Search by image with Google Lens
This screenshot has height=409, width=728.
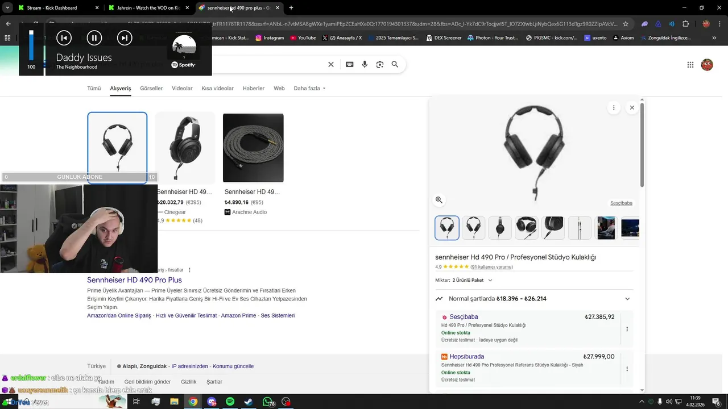tap(380, 65)
